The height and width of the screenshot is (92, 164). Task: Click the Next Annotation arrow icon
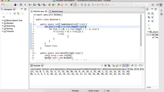pos(93,5)
